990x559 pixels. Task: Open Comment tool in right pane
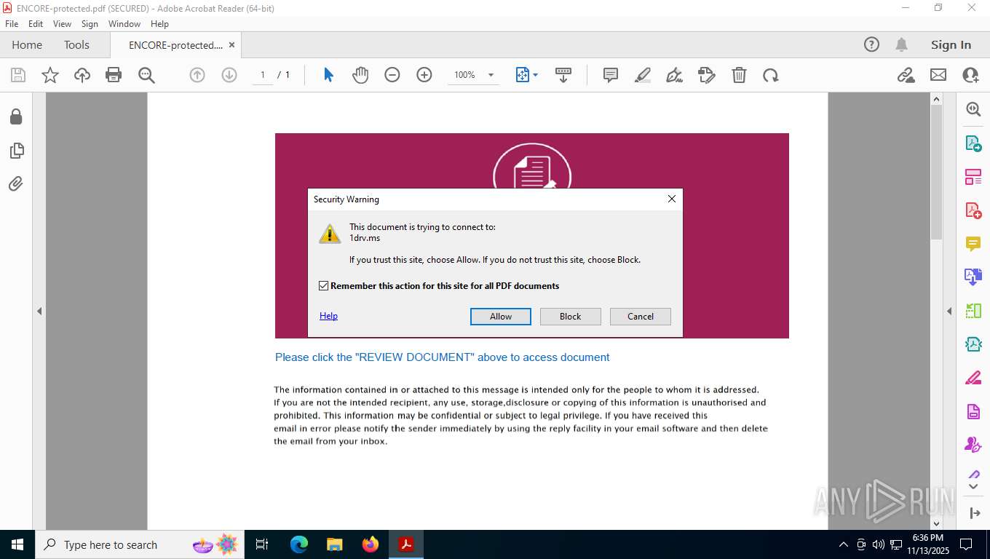pyautogui.click(x=973, y=244)
